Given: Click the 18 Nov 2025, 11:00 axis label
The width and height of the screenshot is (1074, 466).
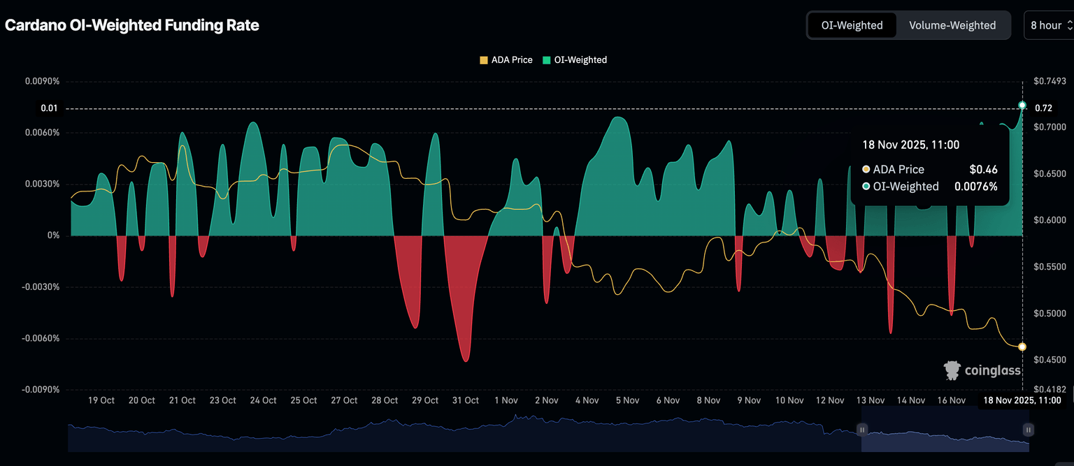Looking at the screenshot, I should pyautogui.click(x=1022, y=400).
